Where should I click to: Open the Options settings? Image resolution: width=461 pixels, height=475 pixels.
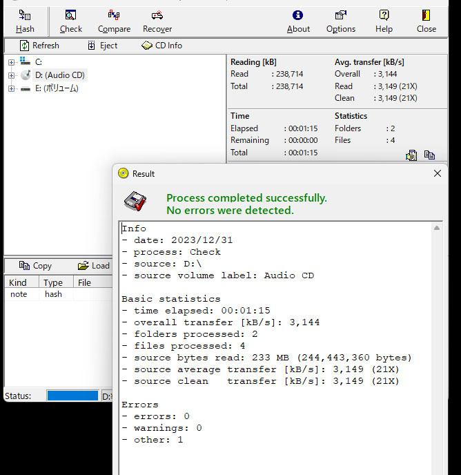[x=341, y=21]
